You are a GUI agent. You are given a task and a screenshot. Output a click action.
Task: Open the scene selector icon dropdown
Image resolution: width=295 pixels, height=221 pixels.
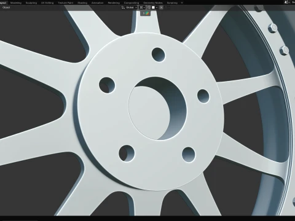pyautogui.click(x=287, y=2)
